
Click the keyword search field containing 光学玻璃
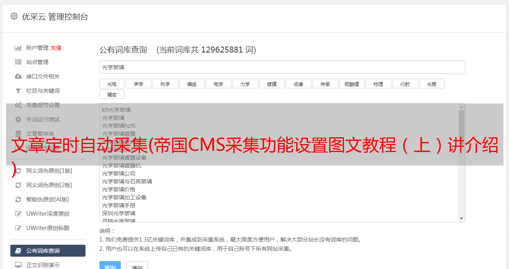[x=282, y=67]
